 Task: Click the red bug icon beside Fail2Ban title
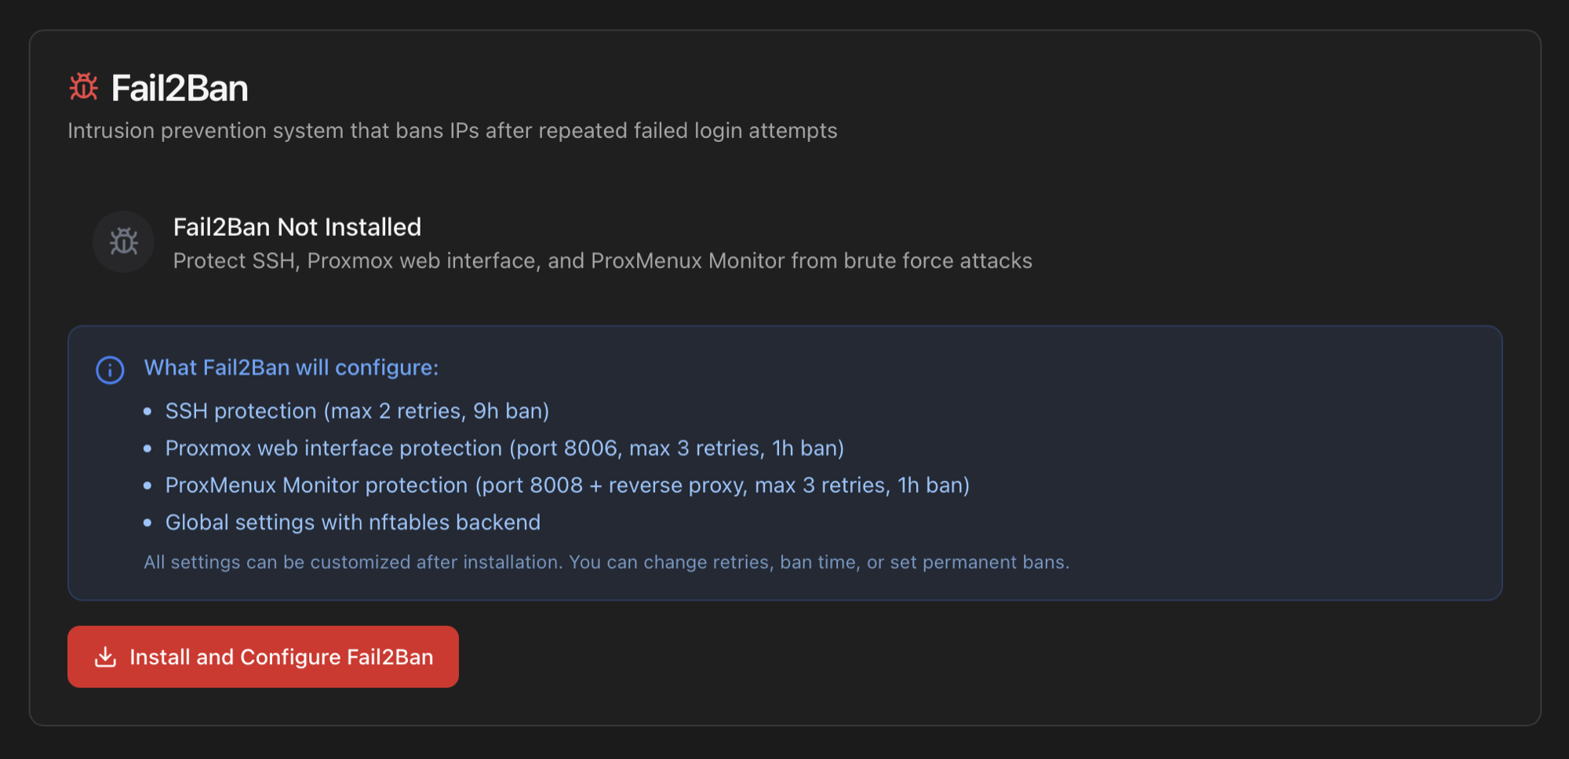83,87
